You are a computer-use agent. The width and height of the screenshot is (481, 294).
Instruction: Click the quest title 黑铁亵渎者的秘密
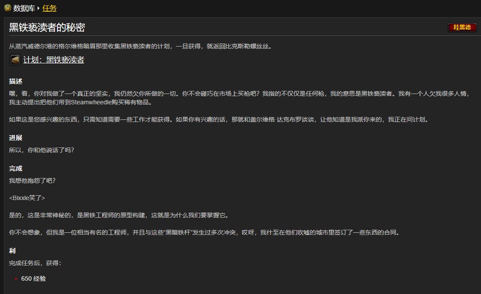(x=47, y=28)
